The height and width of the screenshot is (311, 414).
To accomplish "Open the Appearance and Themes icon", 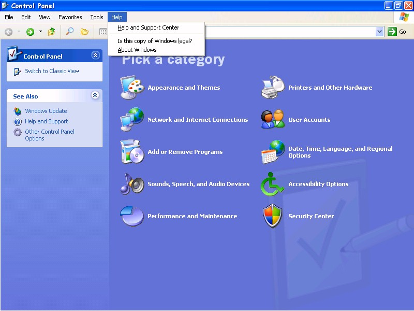I will point(132,87).
